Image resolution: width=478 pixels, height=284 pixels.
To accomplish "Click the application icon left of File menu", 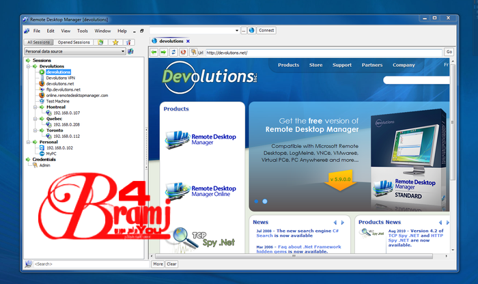I will pos(27,31).
